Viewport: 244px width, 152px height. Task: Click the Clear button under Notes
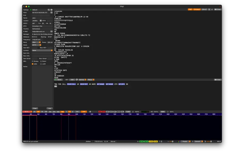(35, 108)
